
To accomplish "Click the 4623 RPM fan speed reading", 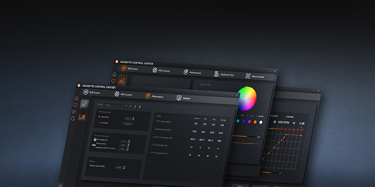I will click(283, 122).
